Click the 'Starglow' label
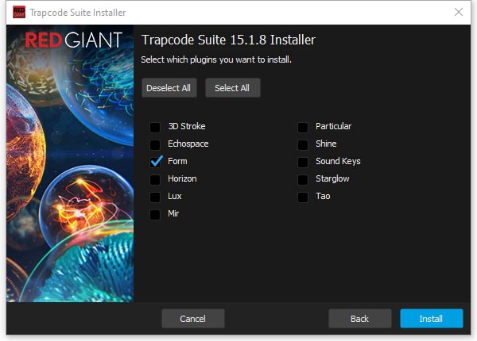The image size is (477, 341). pyautogui.click(x=332, y=178)
